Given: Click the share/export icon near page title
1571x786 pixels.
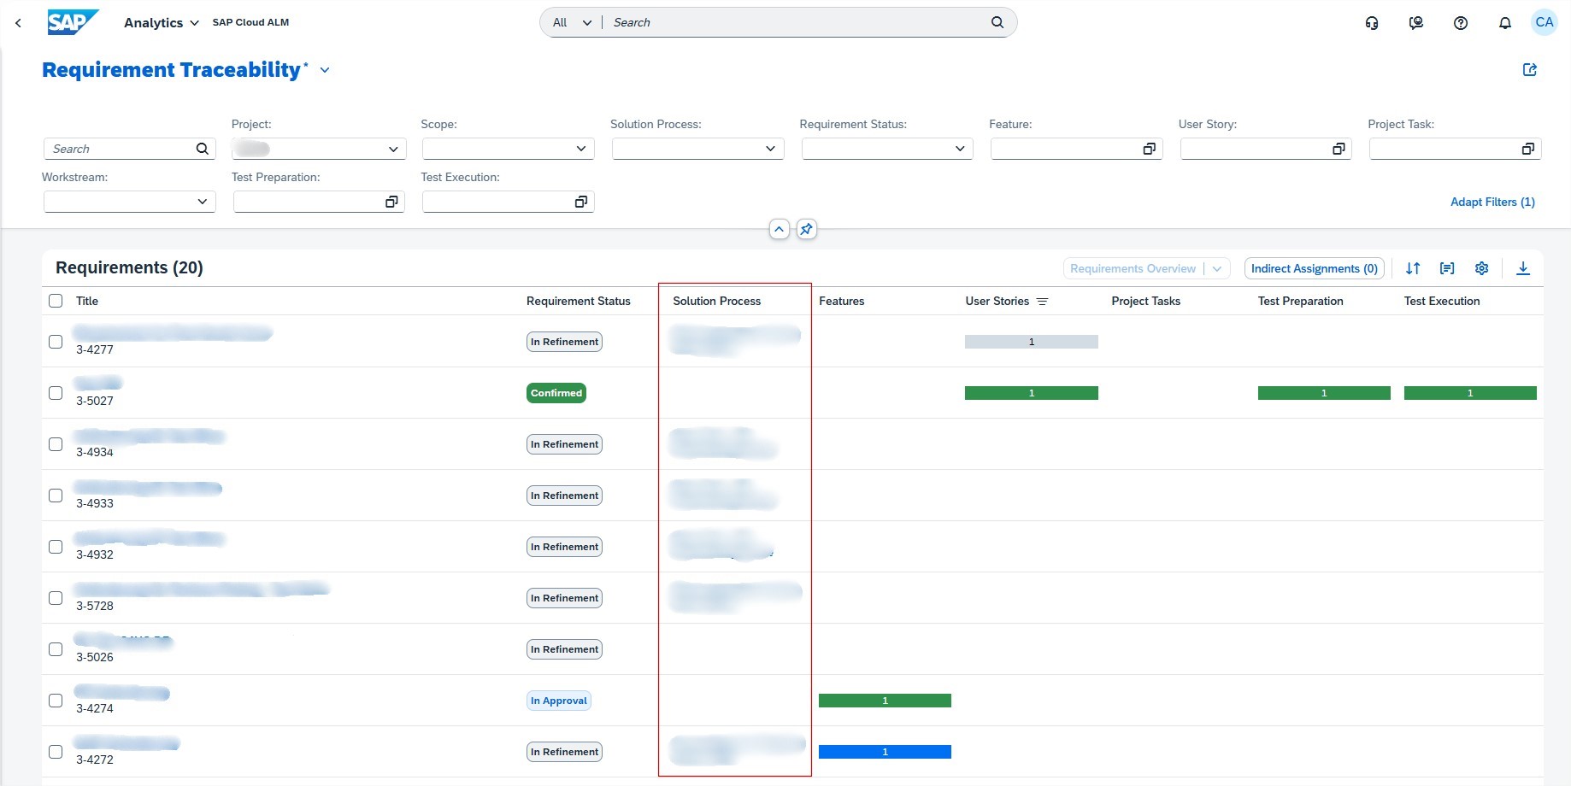Looking at the screenshot, I should (x=1529, y=70).
